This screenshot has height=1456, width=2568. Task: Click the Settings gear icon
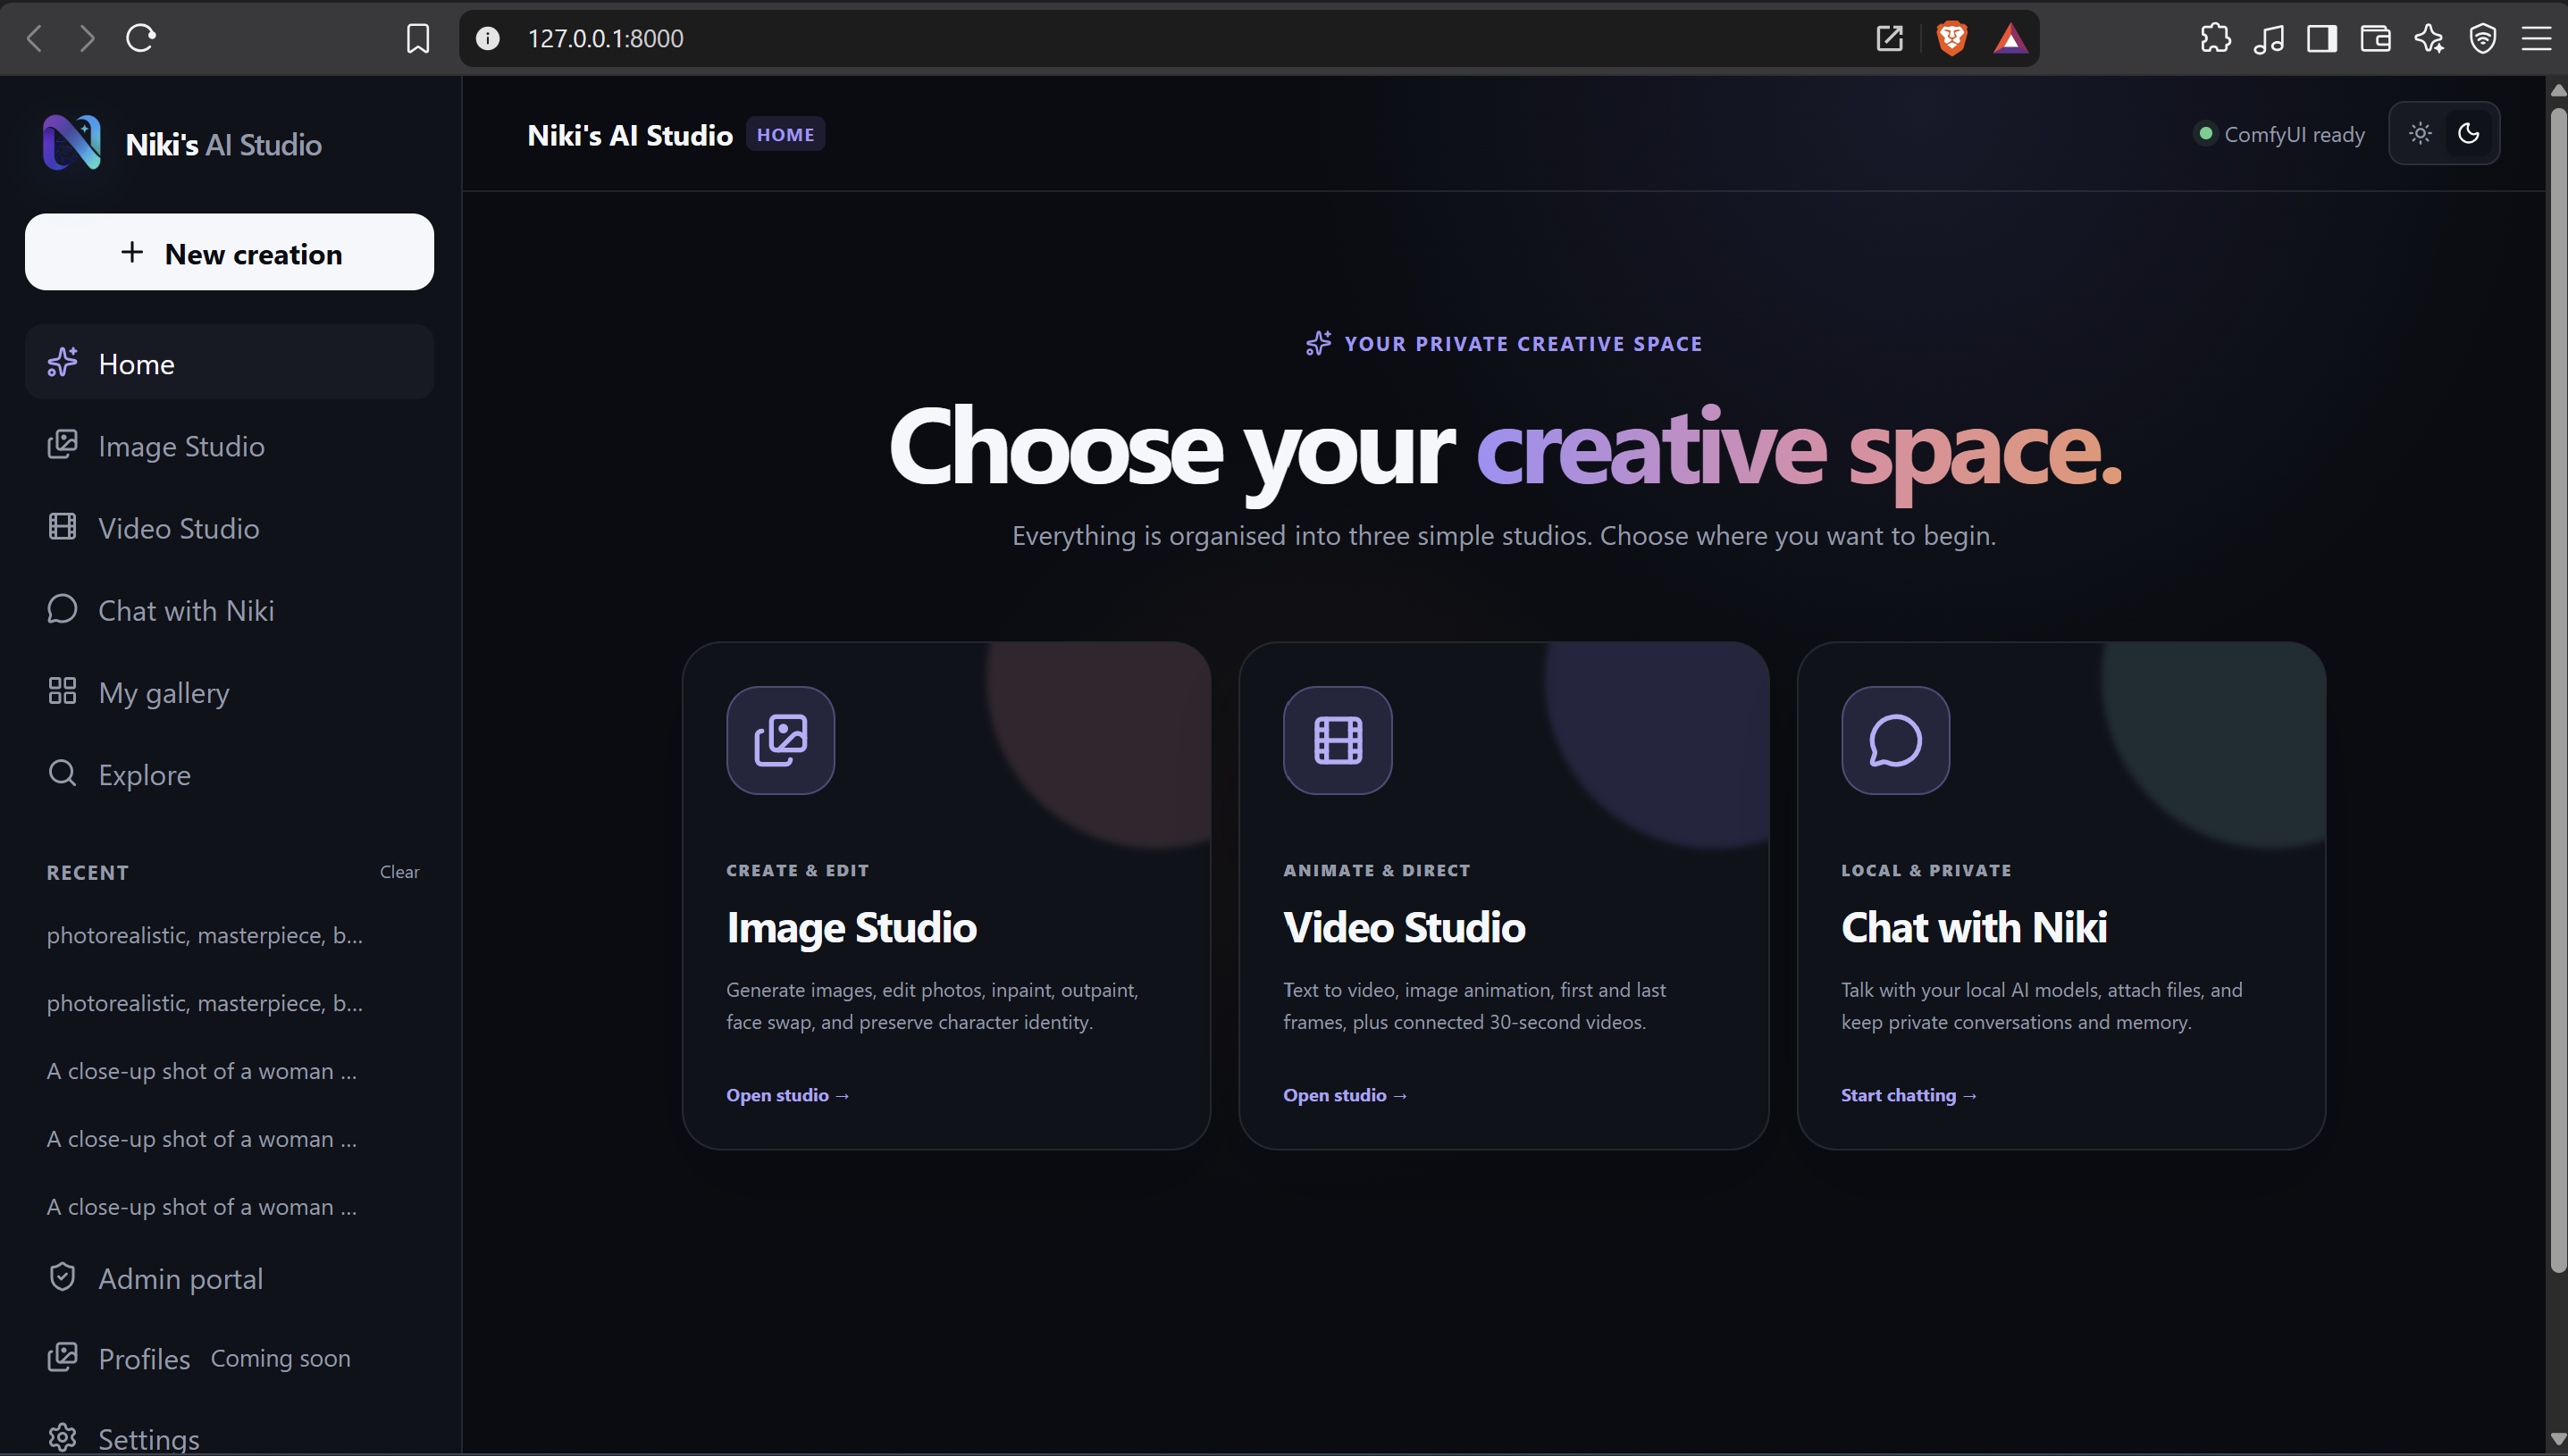click(x=62, y=1437)
